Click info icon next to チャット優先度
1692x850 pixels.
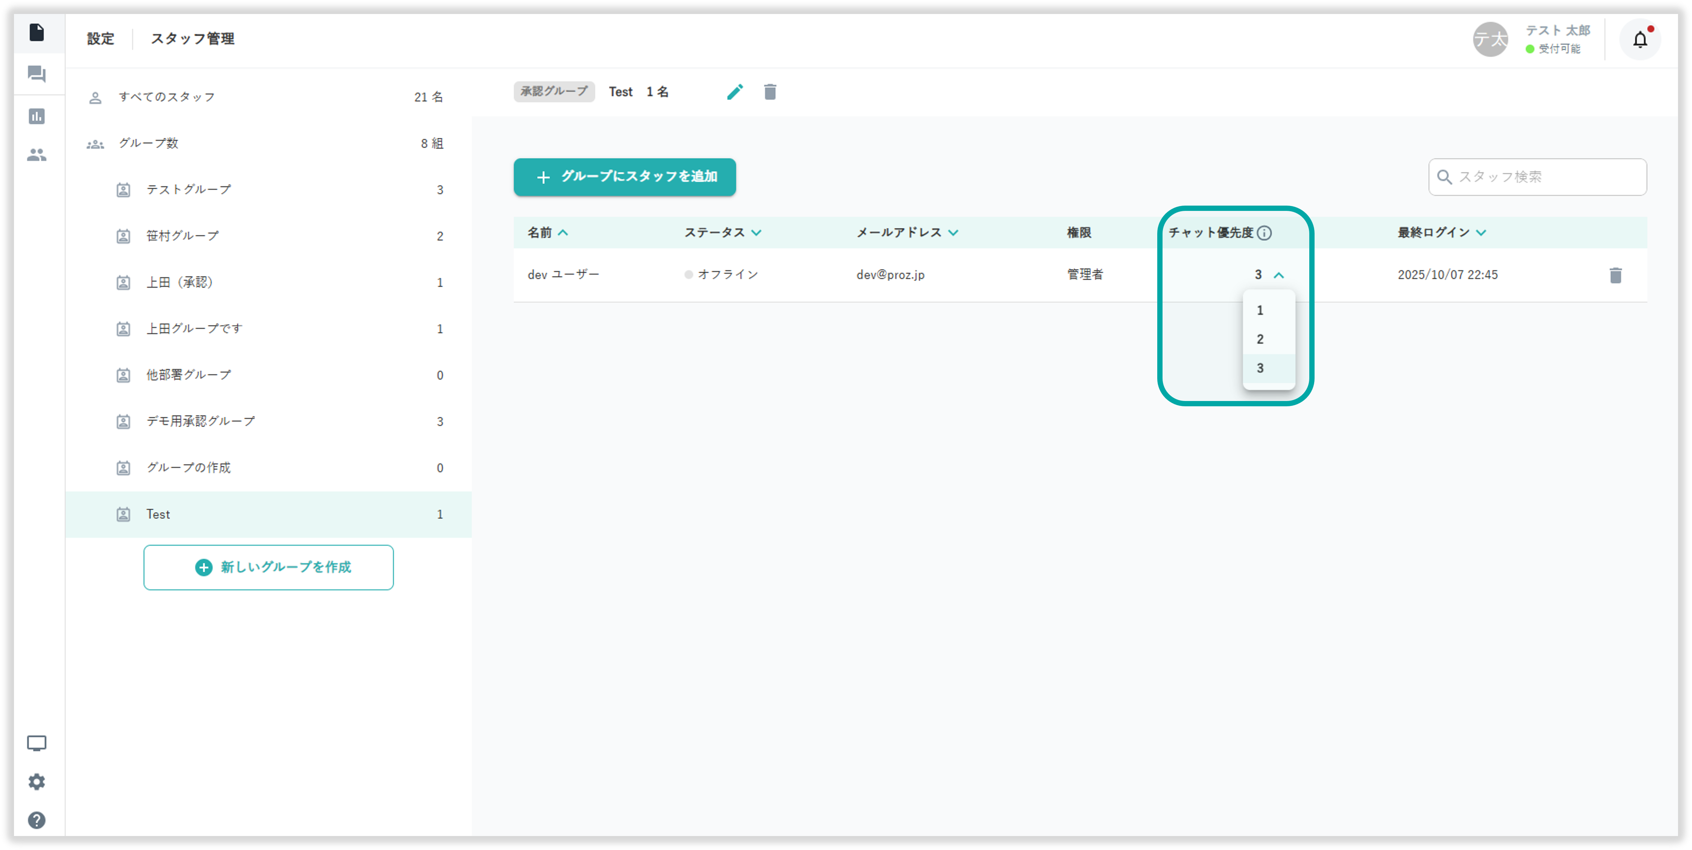[x=1264, y=232]
